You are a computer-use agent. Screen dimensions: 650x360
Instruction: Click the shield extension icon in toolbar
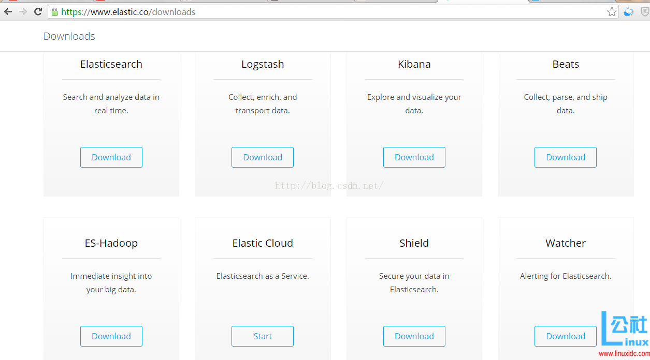coord(644,12)
